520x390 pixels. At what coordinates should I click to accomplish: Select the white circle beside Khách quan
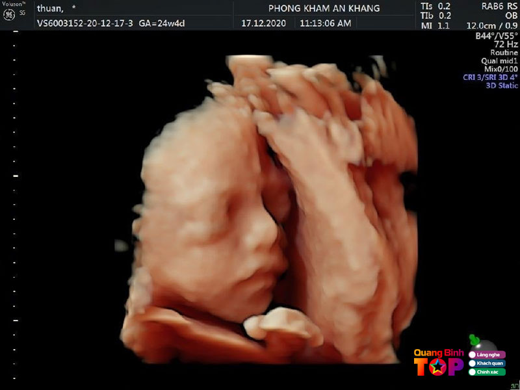[473, 363]
